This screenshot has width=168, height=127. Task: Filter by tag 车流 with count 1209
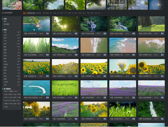pyautogui.click(x=12, y=76)
